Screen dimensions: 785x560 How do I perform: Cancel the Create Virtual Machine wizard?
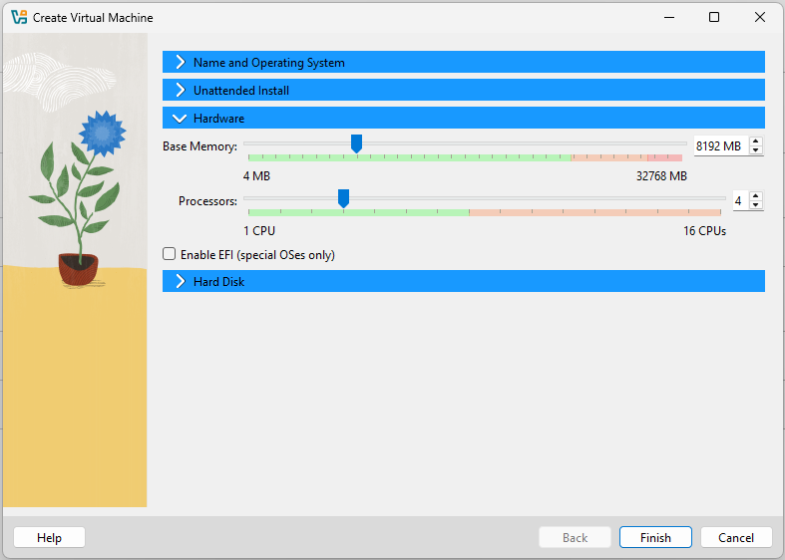736,537
